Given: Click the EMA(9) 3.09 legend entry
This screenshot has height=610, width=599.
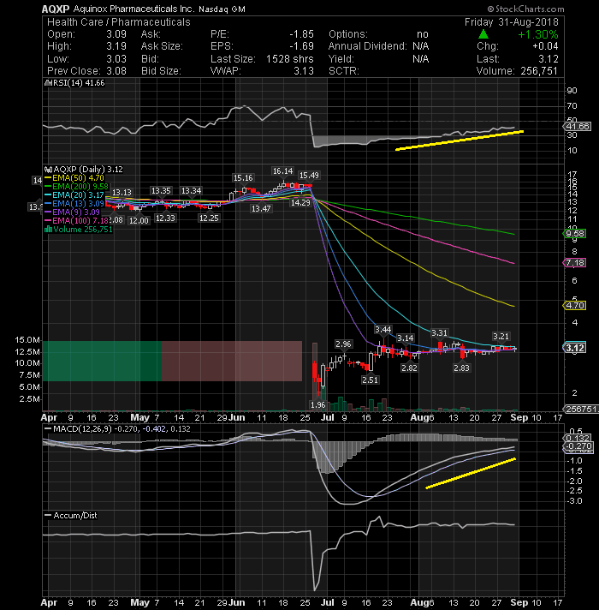Looking at the screenshot, I should click(72, 212).
